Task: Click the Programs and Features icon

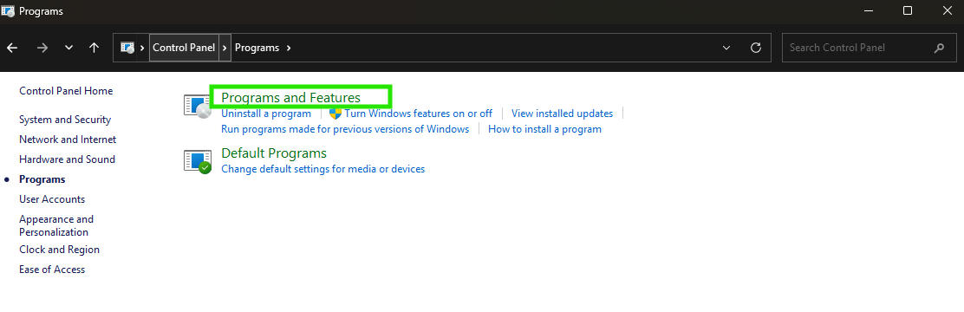Action: pyautogui.click(x=198, y=105)
